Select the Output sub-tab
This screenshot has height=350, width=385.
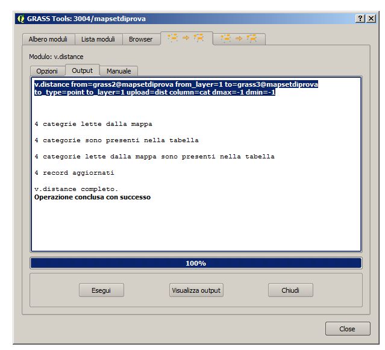82,70
